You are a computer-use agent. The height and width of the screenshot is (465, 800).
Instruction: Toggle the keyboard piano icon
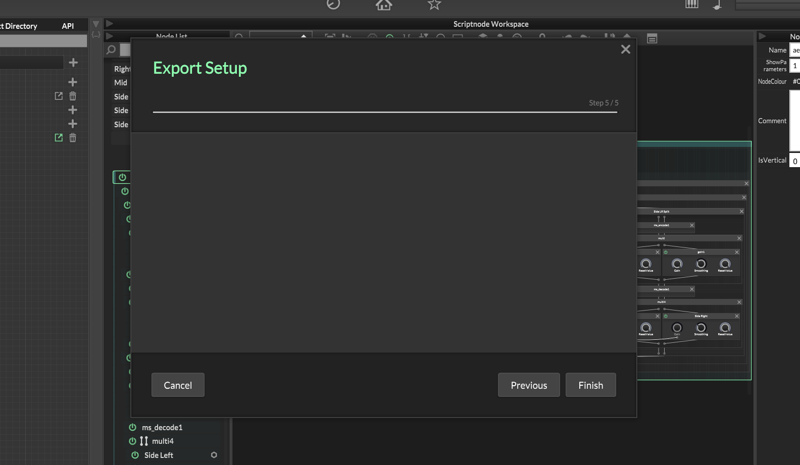tap(692, 4)
